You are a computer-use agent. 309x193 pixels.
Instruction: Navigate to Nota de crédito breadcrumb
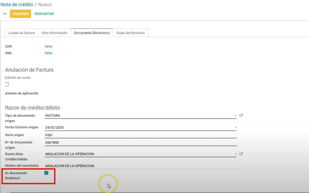[x=17, y=5]
